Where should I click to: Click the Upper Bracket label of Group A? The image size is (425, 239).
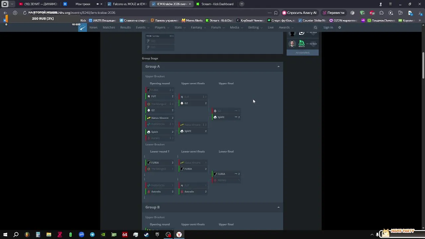[x=155, y=76]
